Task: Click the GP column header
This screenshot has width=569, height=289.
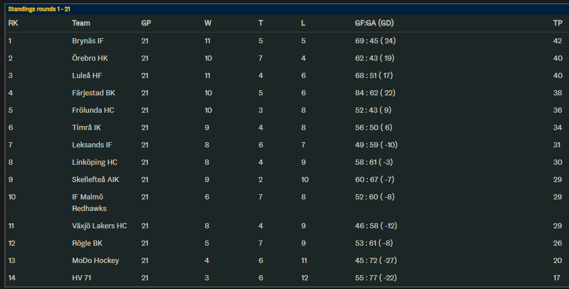Action: (x=146, y=23)
